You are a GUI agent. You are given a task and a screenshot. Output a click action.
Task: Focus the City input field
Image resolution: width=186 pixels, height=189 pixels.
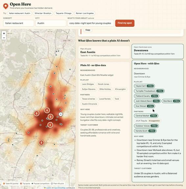pos(51,23)
